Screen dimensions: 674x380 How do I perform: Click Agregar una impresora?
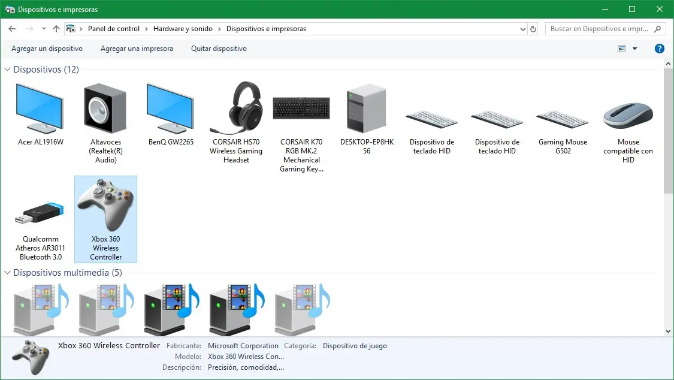pyautogui.click(x=137, y=49)
